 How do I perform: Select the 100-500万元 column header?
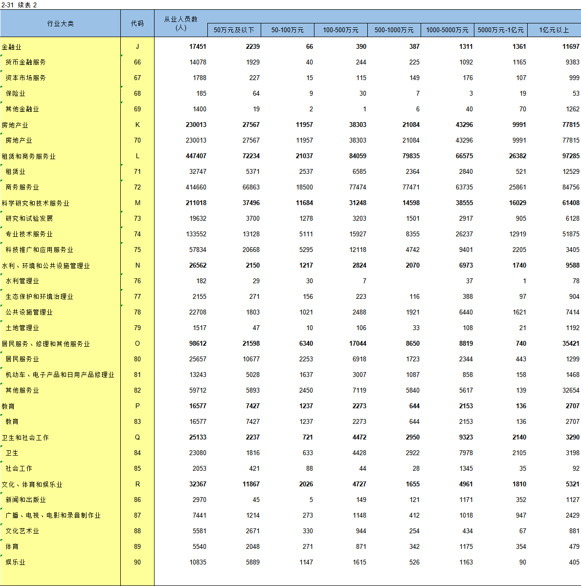pyautogui.click(x=340, y=30)
